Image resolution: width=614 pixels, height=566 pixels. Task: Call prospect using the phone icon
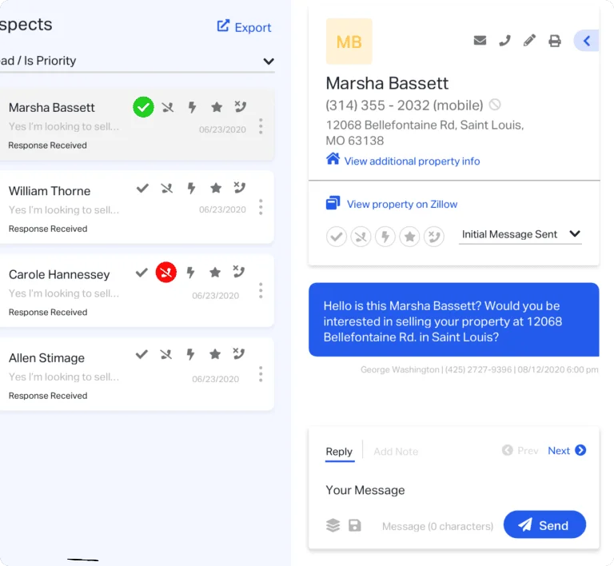click(504, 40)
